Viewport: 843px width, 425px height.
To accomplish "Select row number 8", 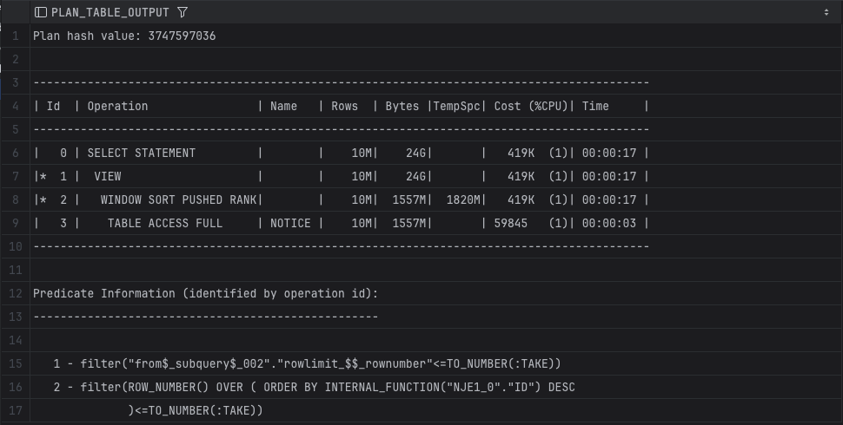I will click(x=15, y=199).
